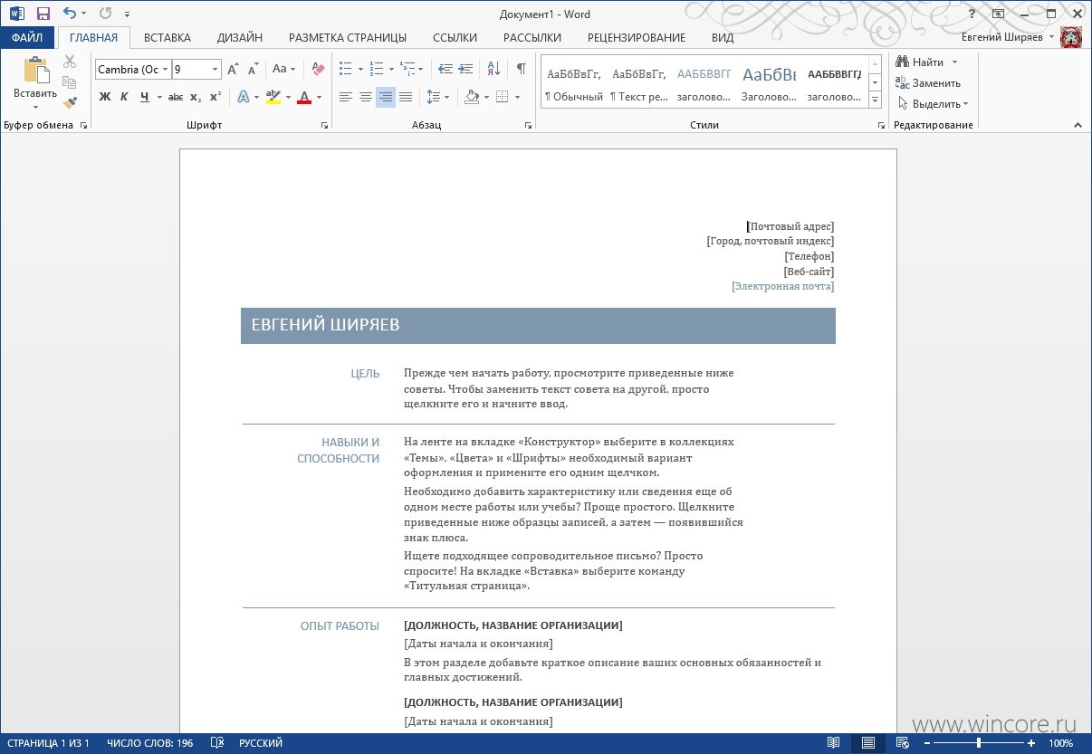Decrease the paragraph indent
This screenshot has width=1092, height=754.
tap(445, 69)
